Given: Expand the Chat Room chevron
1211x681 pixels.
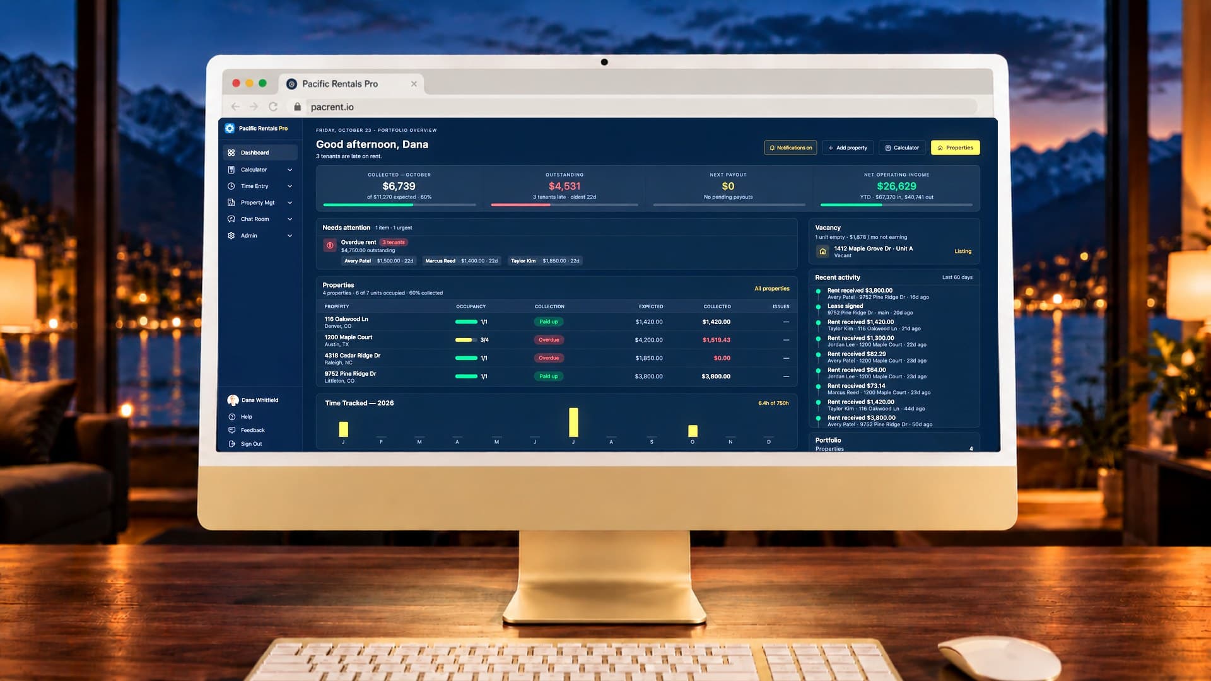Looking at the screenshot, I should (x=290, y=219).
